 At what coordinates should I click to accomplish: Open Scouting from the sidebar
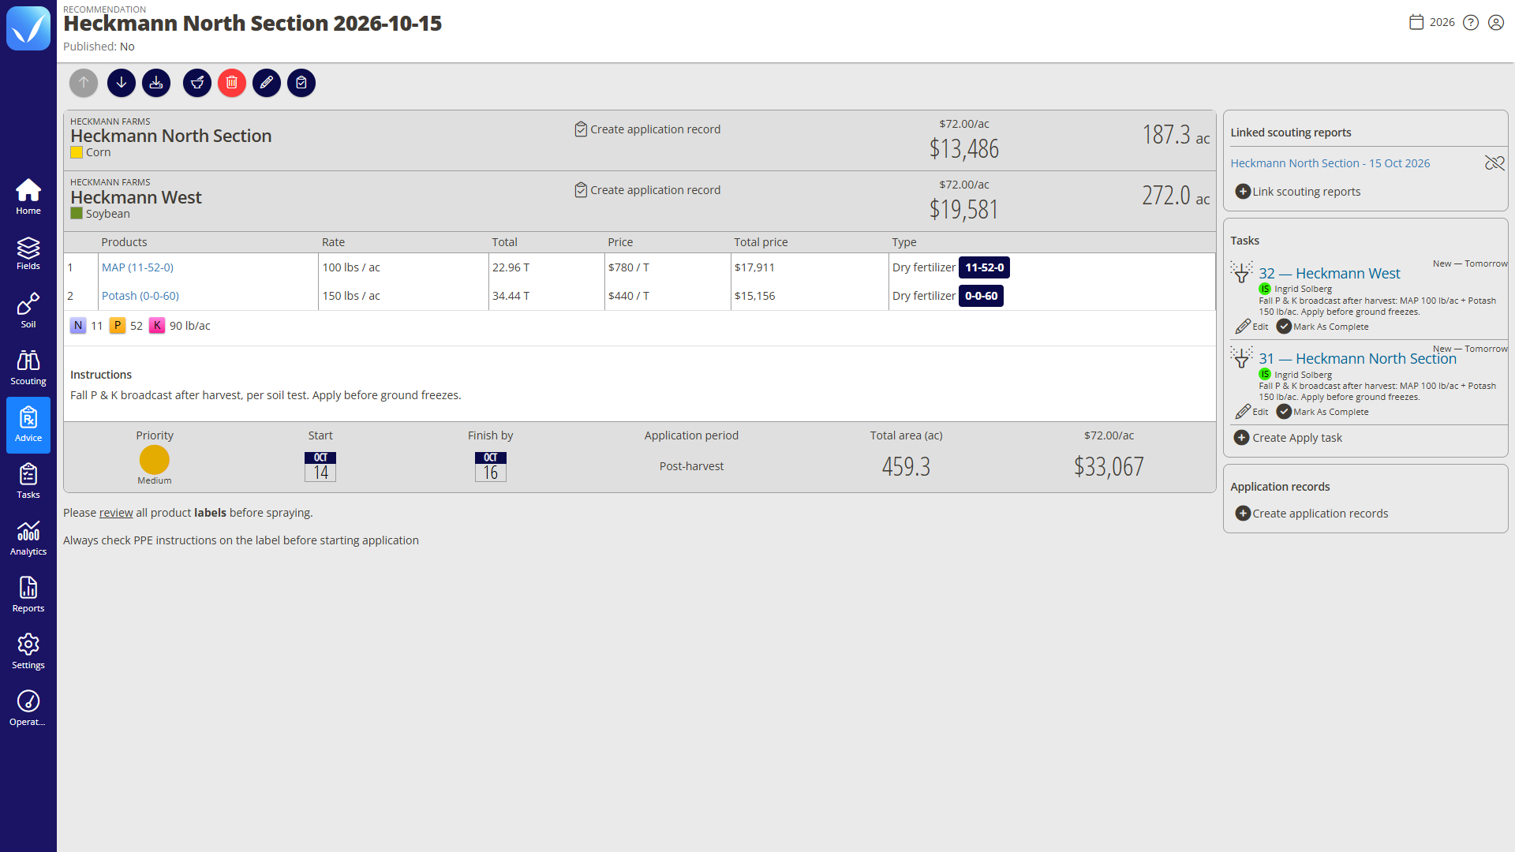tap(28, 368)
